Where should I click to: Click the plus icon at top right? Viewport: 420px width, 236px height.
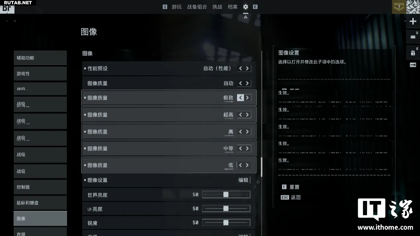tap(413, 21)
